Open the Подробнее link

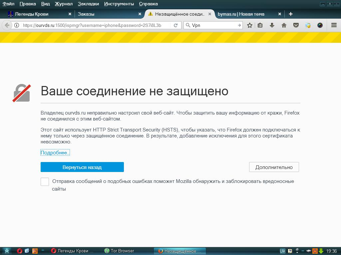click(x=55, y=153)
